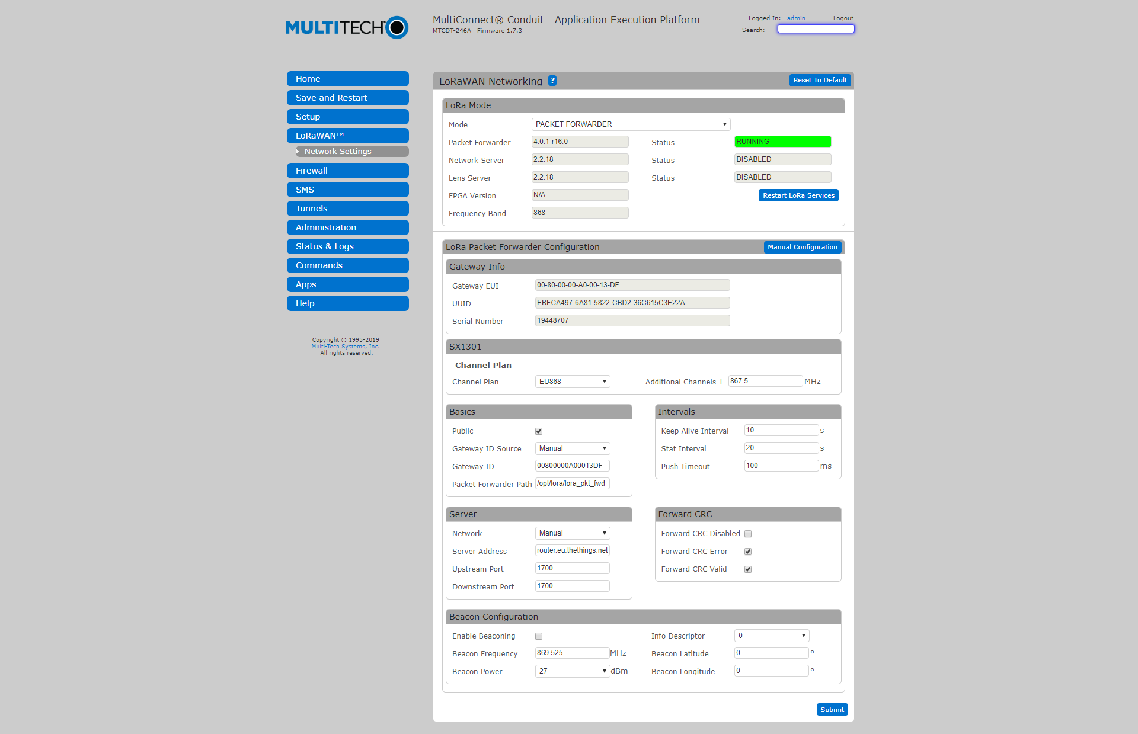Viewport: 1138px width, 734px height.
Task: Open the Home menu
Action: [348, 79]
